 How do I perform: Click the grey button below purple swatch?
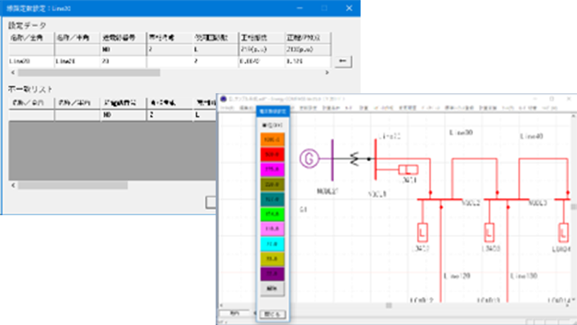273,289
